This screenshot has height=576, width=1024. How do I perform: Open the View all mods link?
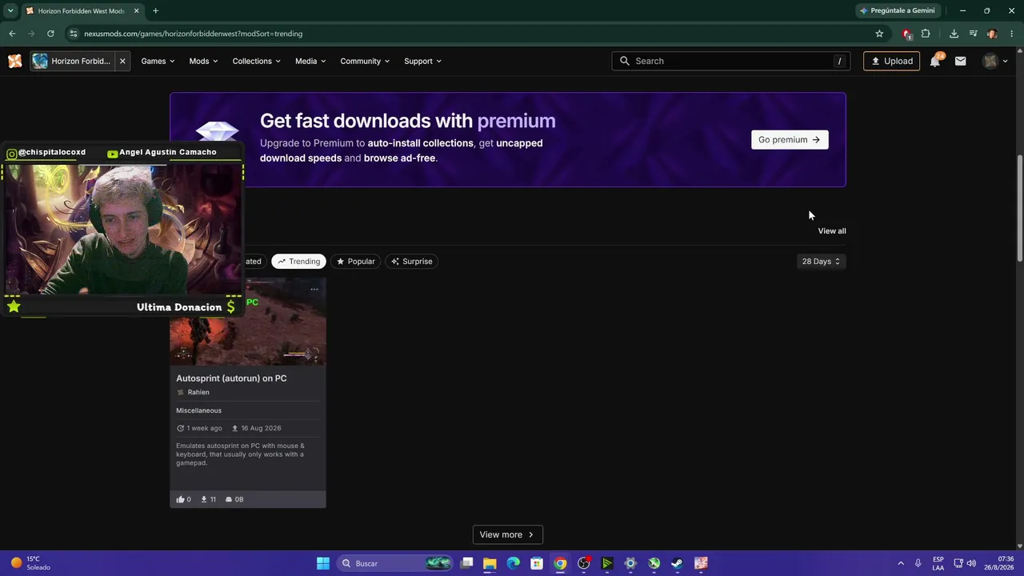coord(832,230)
